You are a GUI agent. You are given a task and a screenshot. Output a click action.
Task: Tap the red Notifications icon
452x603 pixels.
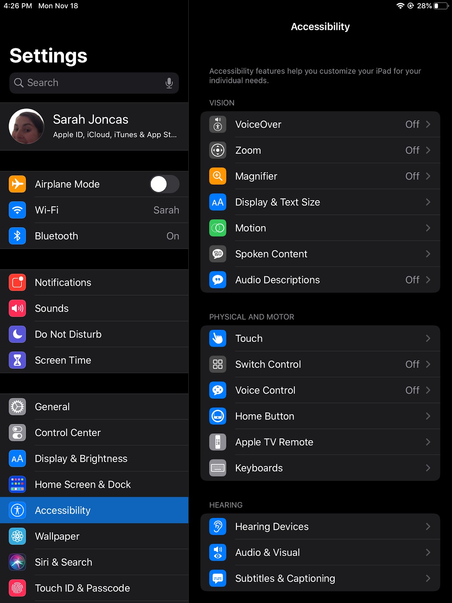pyautogui.click(x=17, y=283)
